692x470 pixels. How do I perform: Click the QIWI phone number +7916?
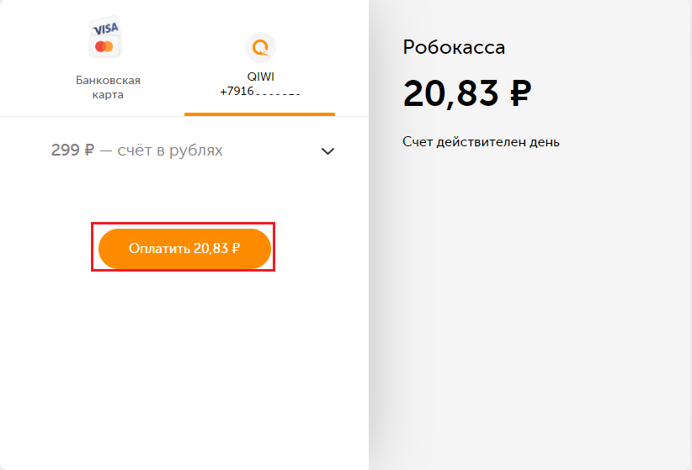point(236,92)
